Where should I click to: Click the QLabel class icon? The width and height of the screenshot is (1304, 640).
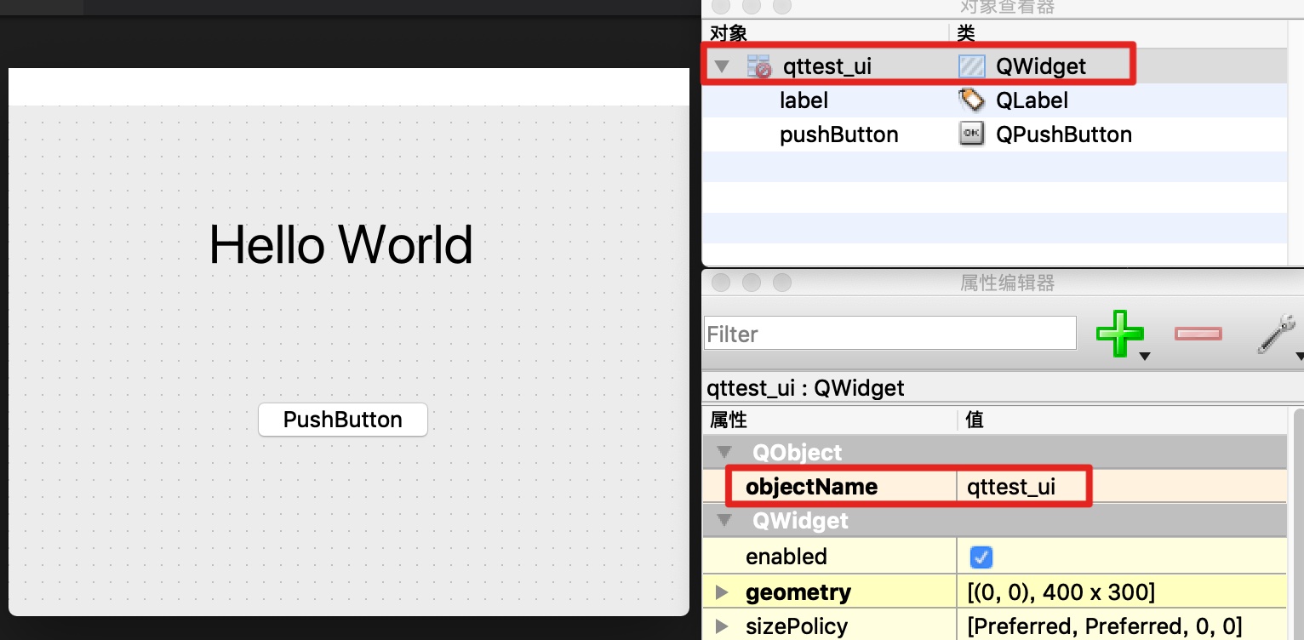coord(971,100)
